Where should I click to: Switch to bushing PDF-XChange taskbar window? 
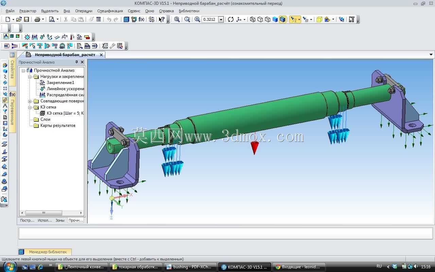click(x=190, y=267)
